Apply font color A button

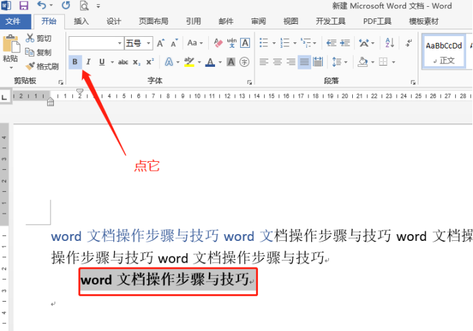[x=210, y=62]
